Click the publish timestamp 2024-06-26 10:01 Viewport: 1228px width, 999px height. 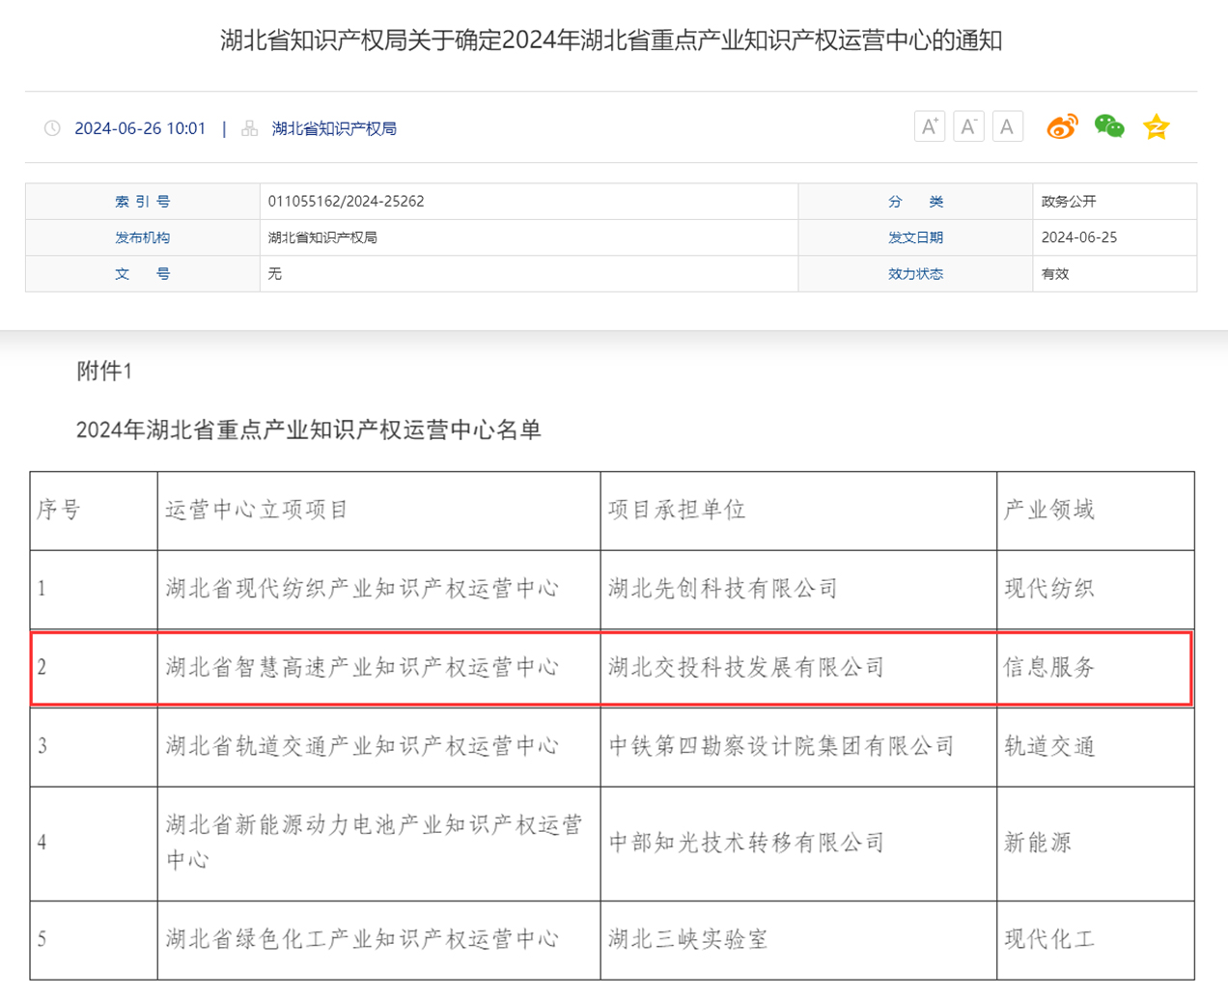[x=140, y=128]
